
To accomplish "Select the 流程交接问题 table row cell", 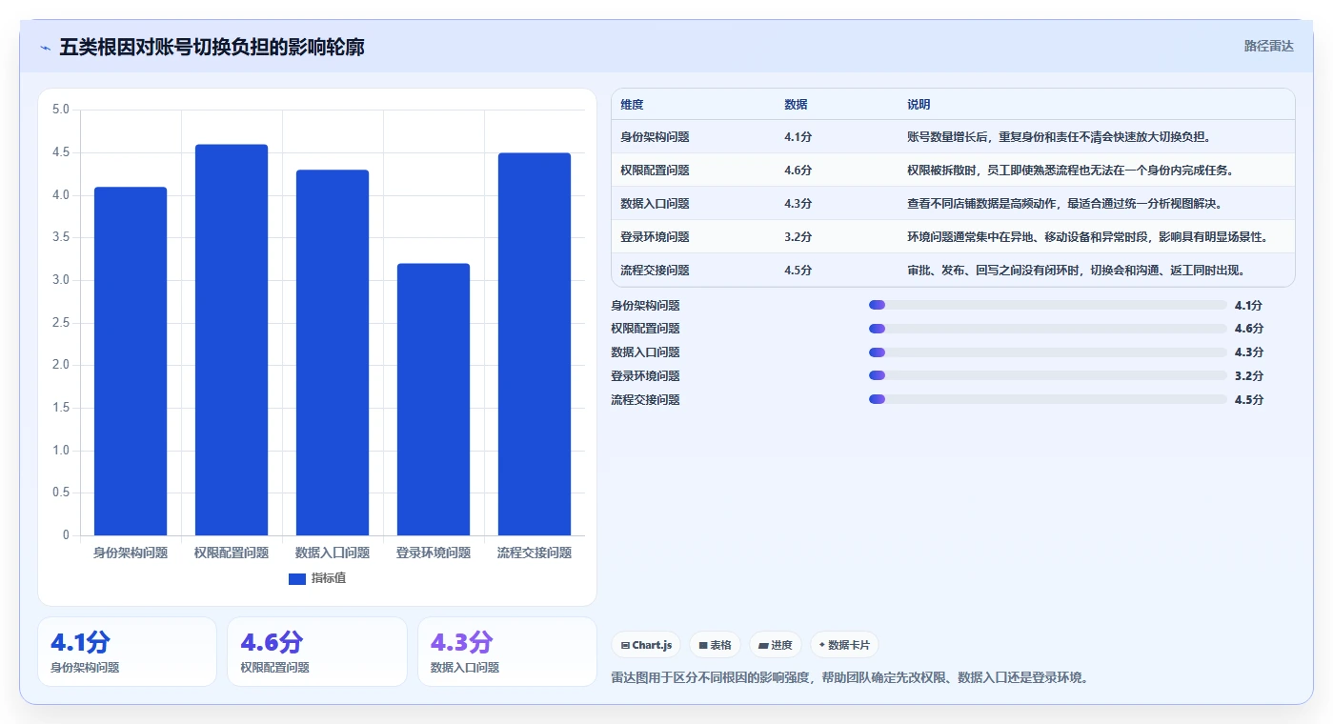I will coord(655,271).
